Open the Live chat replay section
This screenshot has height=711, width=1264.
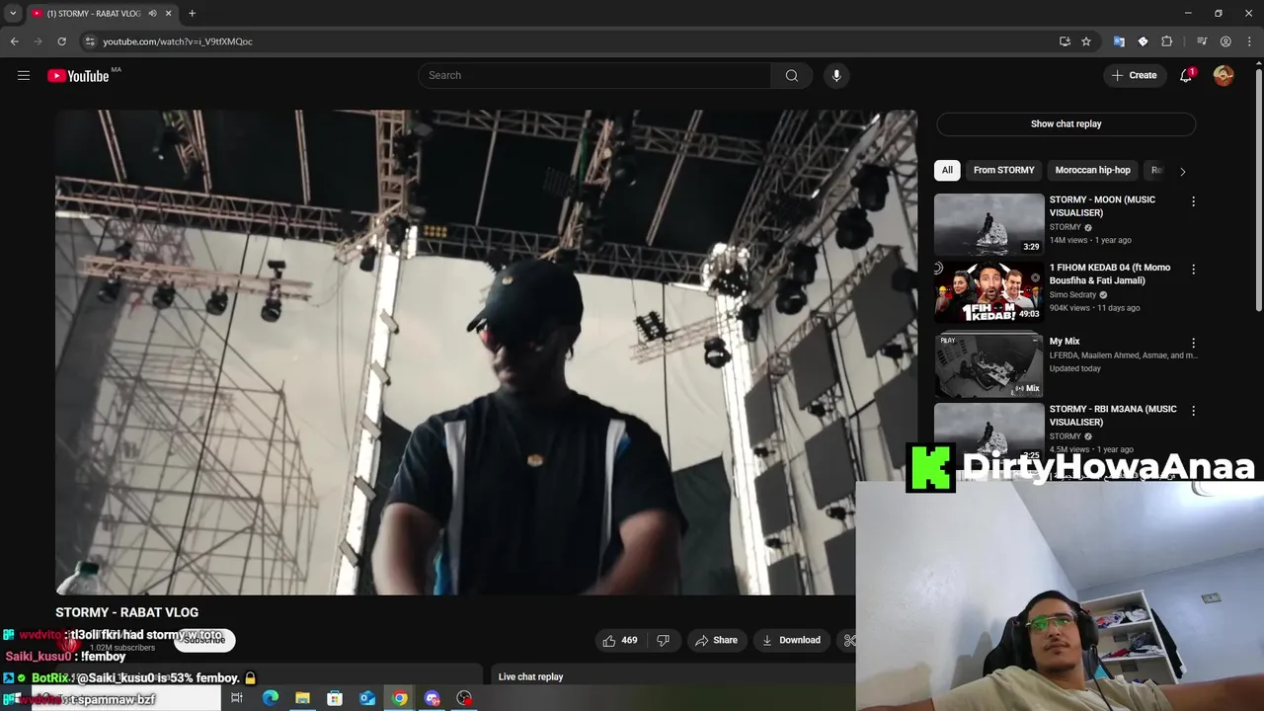530,676
